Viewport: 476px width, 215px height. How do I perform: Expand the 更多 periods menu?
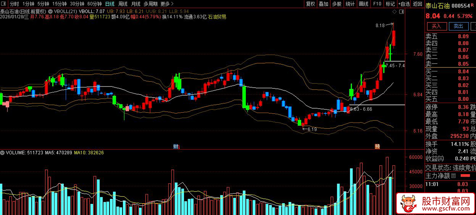click(x=167, y=4)
